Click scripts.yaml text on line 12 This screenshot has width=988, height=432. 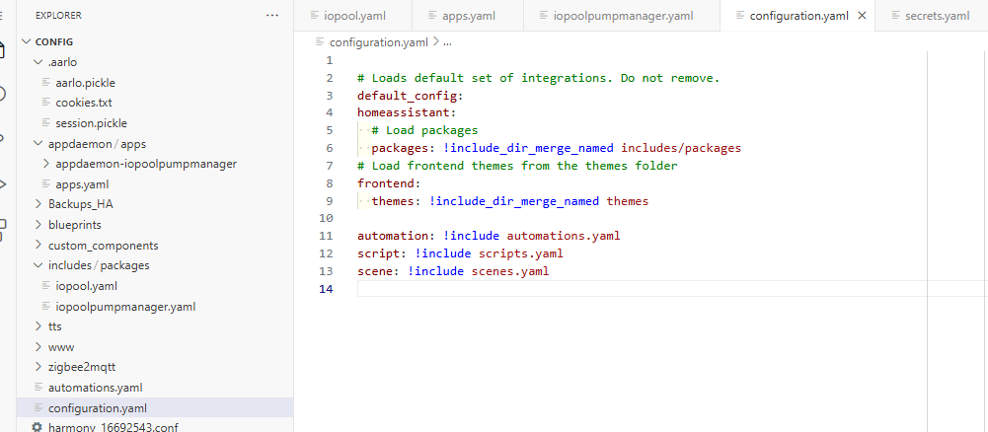pyautogui.click(x=520, y=253)
